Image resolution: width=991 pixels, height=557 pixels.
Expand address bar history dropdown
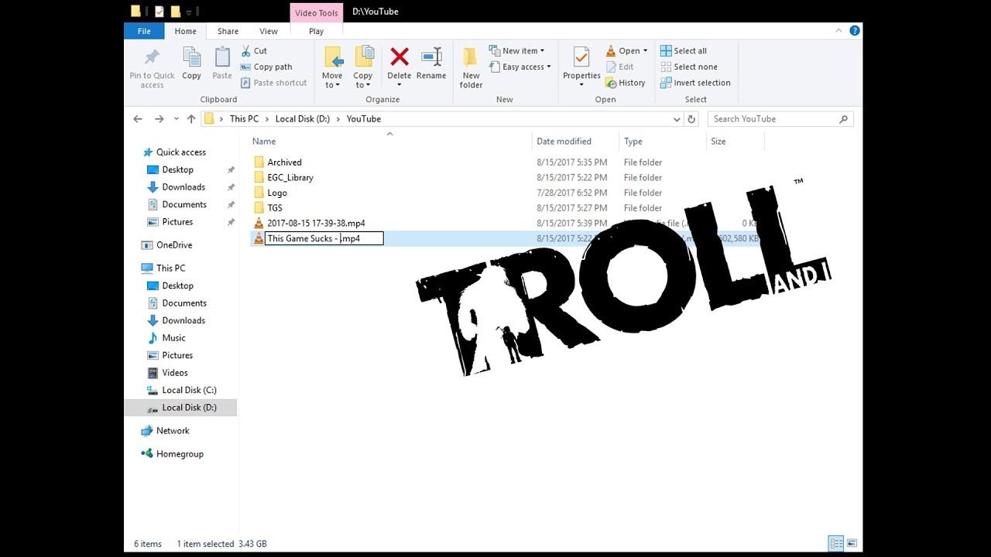point(677,119)
